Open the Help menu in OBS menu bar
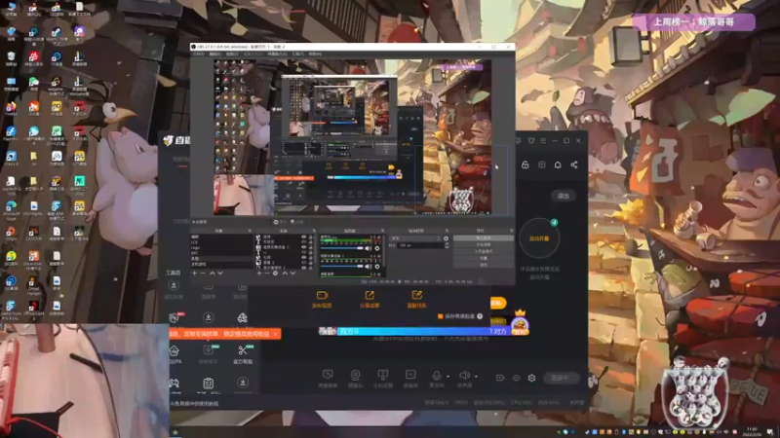The image size is (780, 438). (x=315, y=55)
